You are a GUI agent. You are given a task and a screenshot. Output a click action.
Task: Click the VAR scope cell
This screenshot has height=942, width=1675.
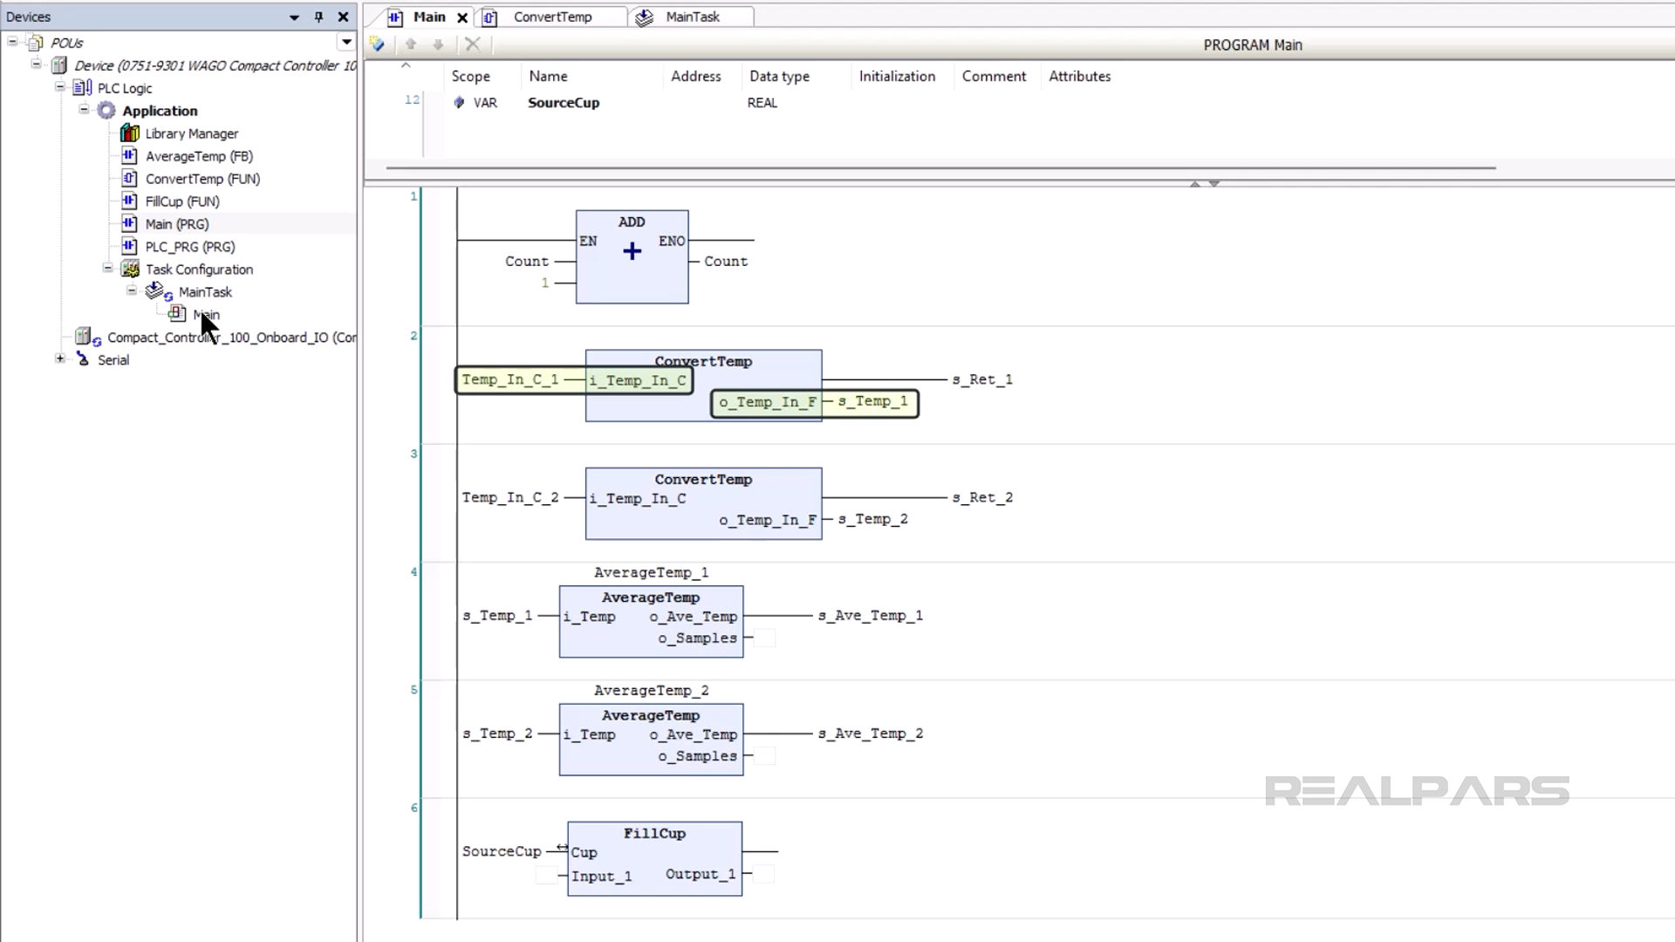(485, 103)
